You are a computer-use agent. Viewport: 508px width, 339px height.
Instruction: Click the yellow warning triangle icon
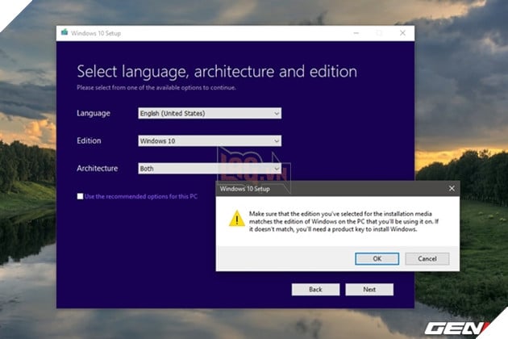pyautogui.click(x=237, y=219)
